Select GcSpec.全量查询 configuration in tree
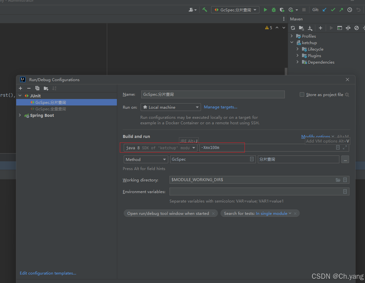The width and height of the screenshot is (365, 283). pos(51,109)
